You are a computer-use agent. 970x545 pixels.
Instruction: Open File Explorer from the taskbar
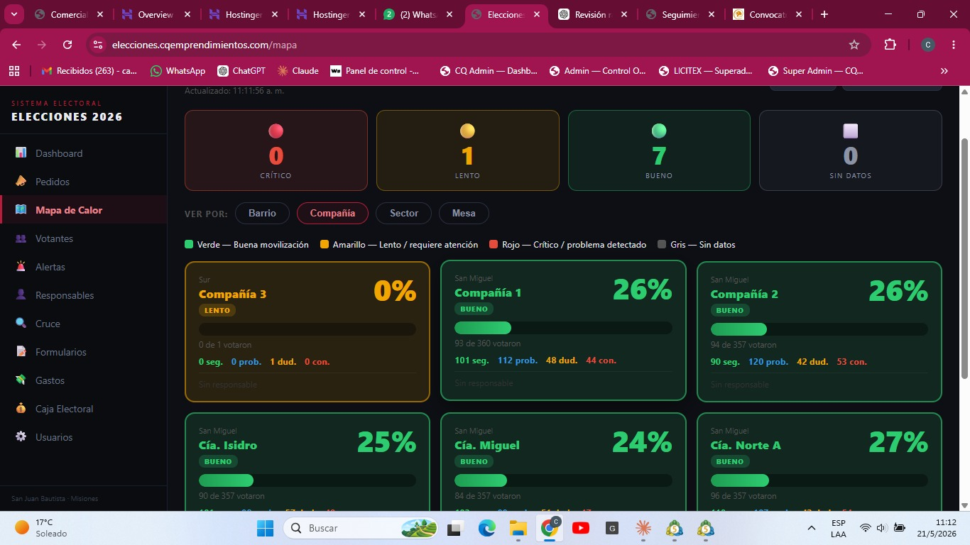click(x=518, y=528)
